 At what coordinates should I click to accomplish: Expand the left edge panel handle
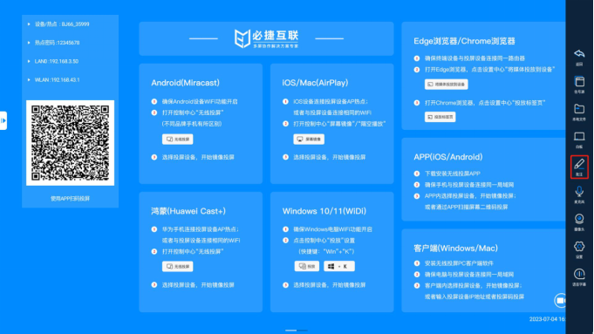tap(3, 120)
